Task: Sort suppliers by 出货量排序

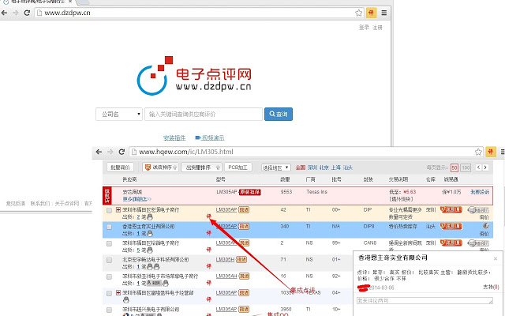Action: pyautogui.click(x=202, y=167)
